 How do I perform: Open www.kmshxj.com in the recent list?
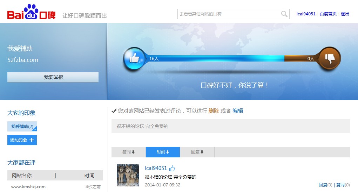(x=28, y=187)
